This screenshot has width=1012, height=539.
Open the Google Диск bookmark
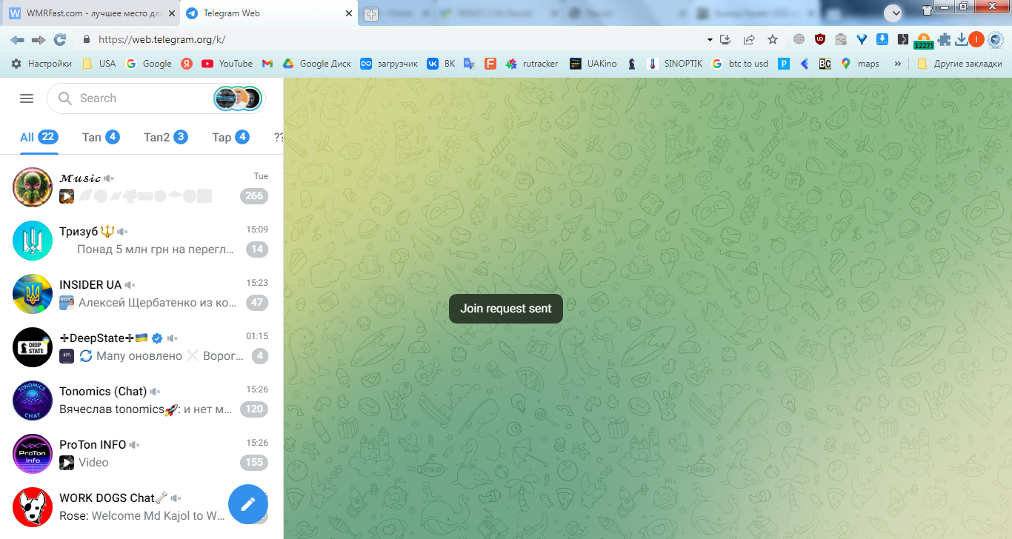point(316,64)
